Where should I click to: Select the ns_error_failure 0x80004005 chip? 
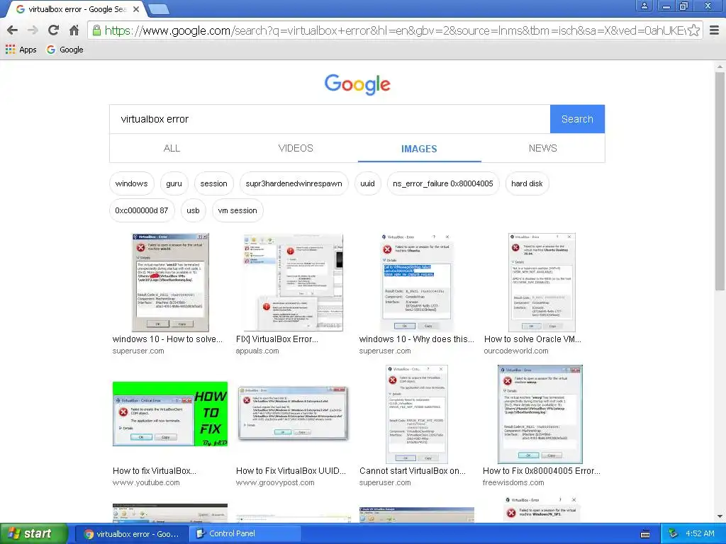coord(443,183)
